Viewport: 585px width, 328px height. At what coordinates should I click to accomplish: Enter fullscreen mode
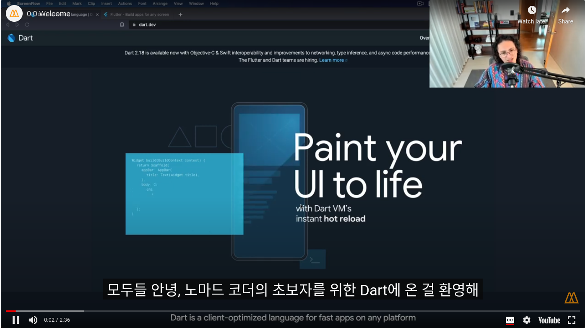[572, 320]
